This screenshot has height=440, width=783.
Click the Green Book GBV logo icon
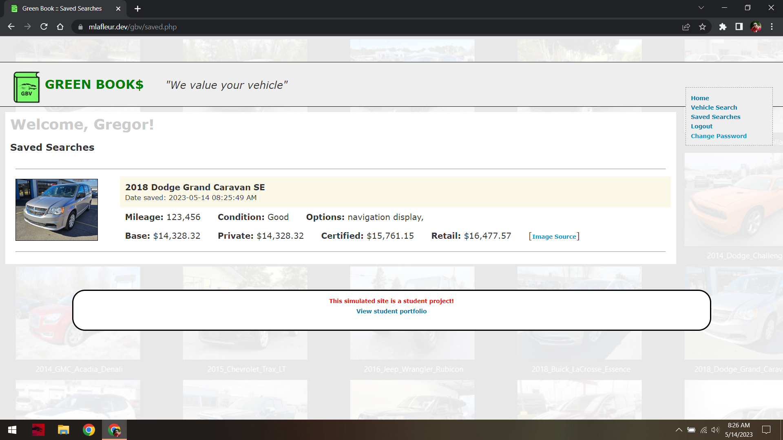[27, 87]
